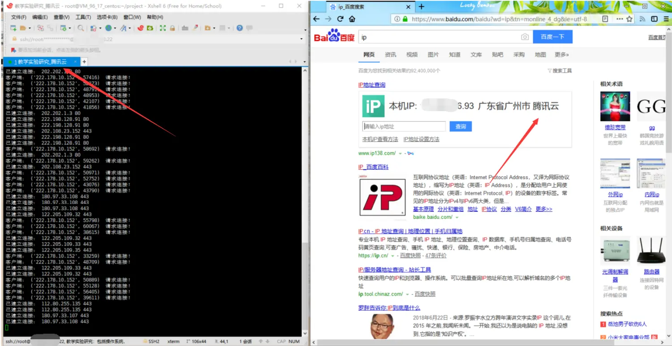
Task: Open the 工具(T) menu in Xshell
Action: click(x=83, y=17)
